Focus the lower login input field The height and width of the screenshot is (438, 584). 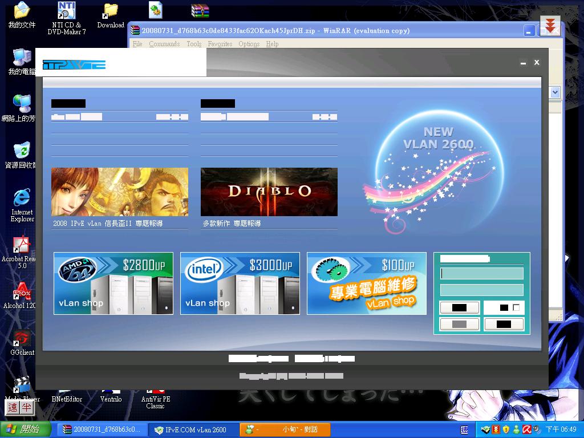[482, 290]
